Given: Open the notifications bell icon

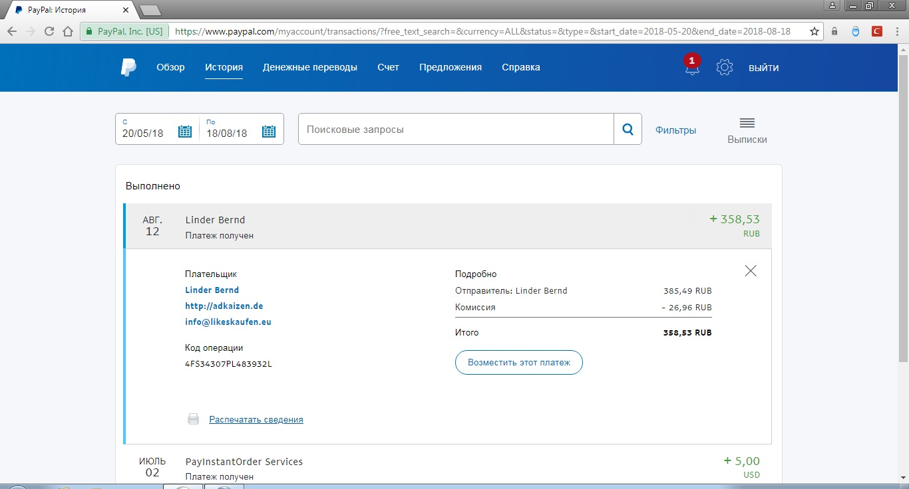Looking at the screenshot, I should point(692,67).
